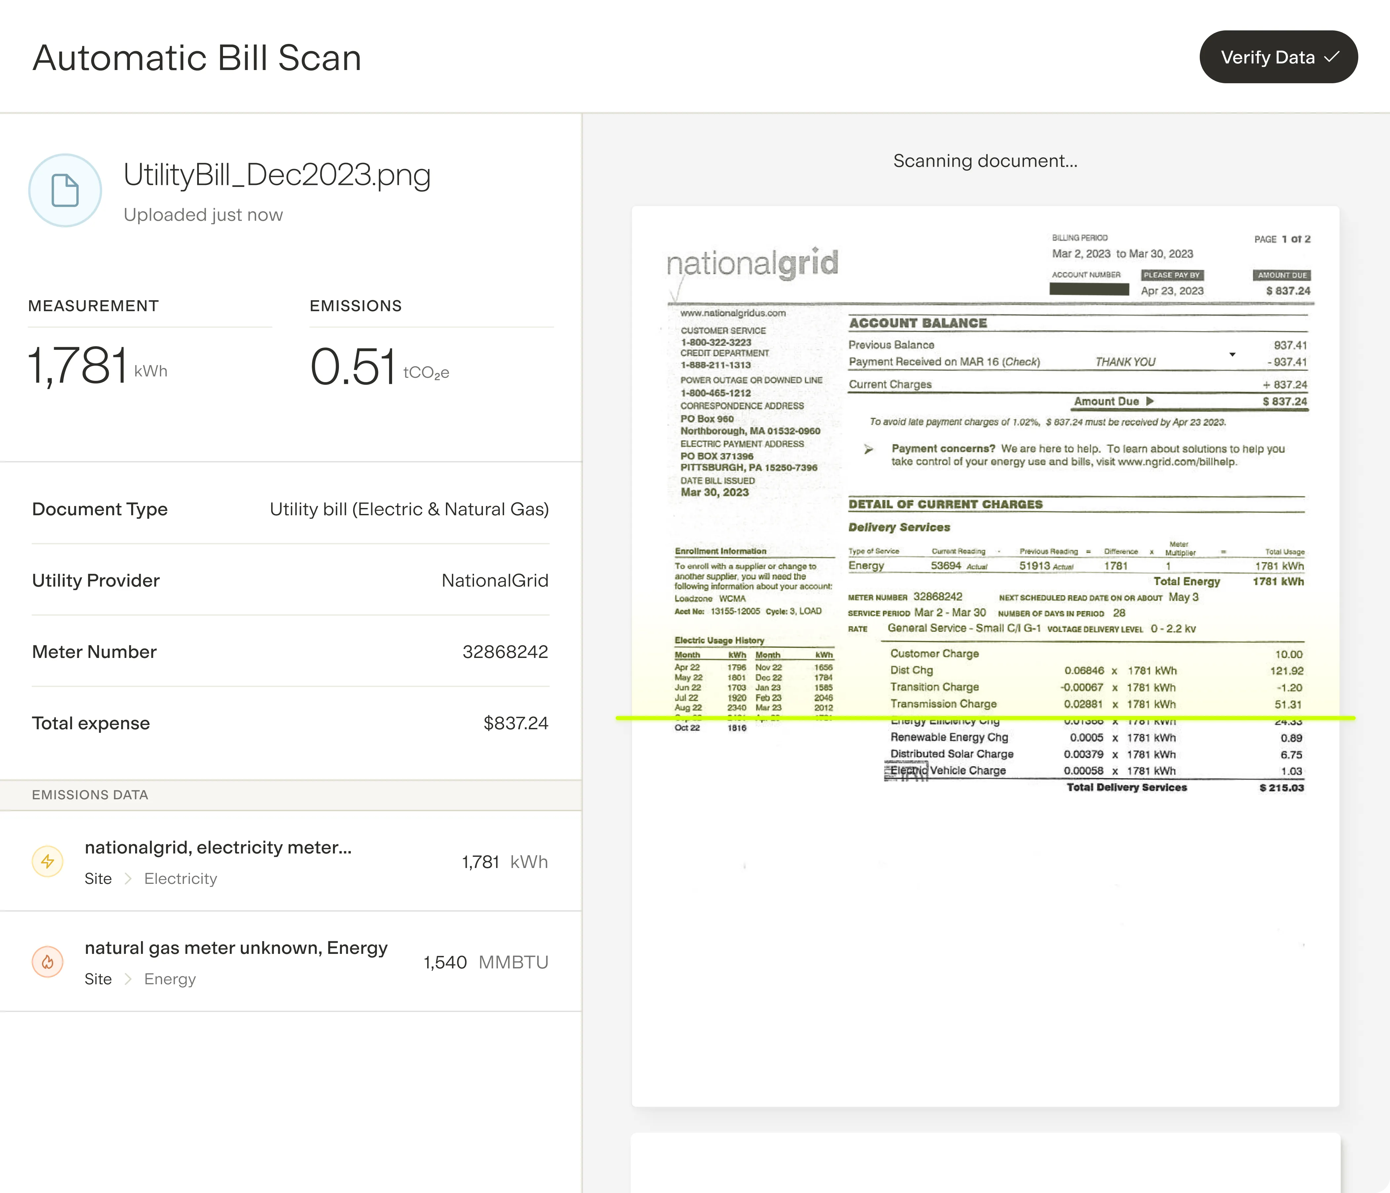This screenshot has height=1193, width=1390.
Task: Switch to the EMISSIONS DATA section
Action: pyautogui.click(x=90, y=795)
